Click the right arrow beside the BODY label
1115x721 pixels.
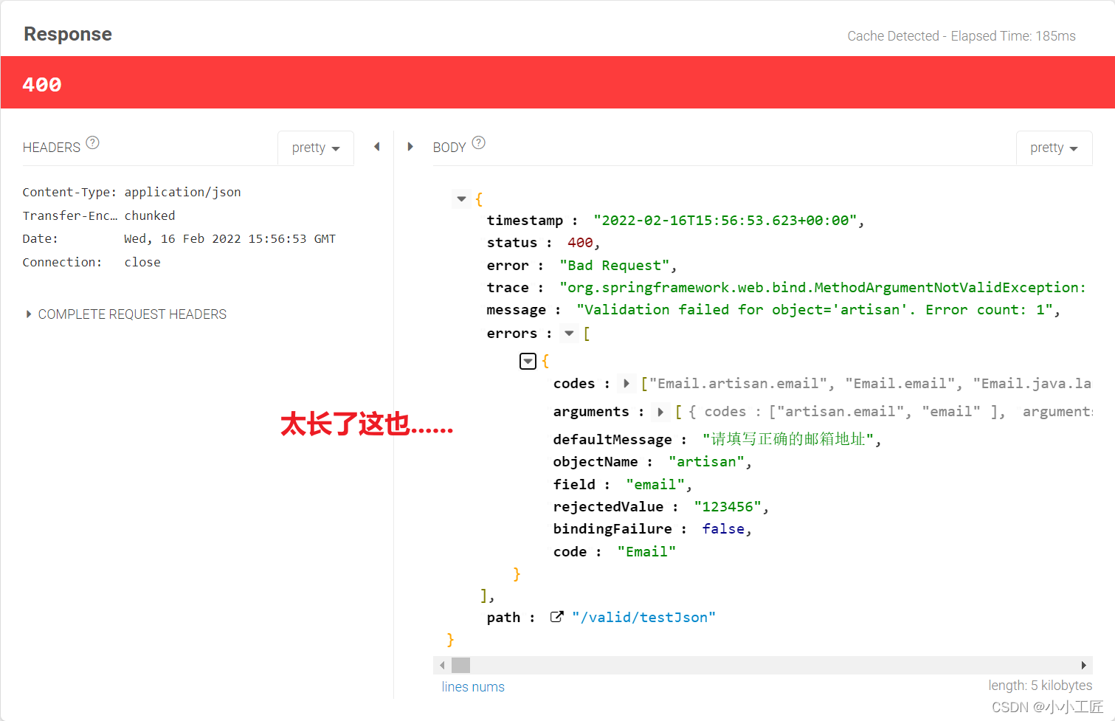click(410, 147)
